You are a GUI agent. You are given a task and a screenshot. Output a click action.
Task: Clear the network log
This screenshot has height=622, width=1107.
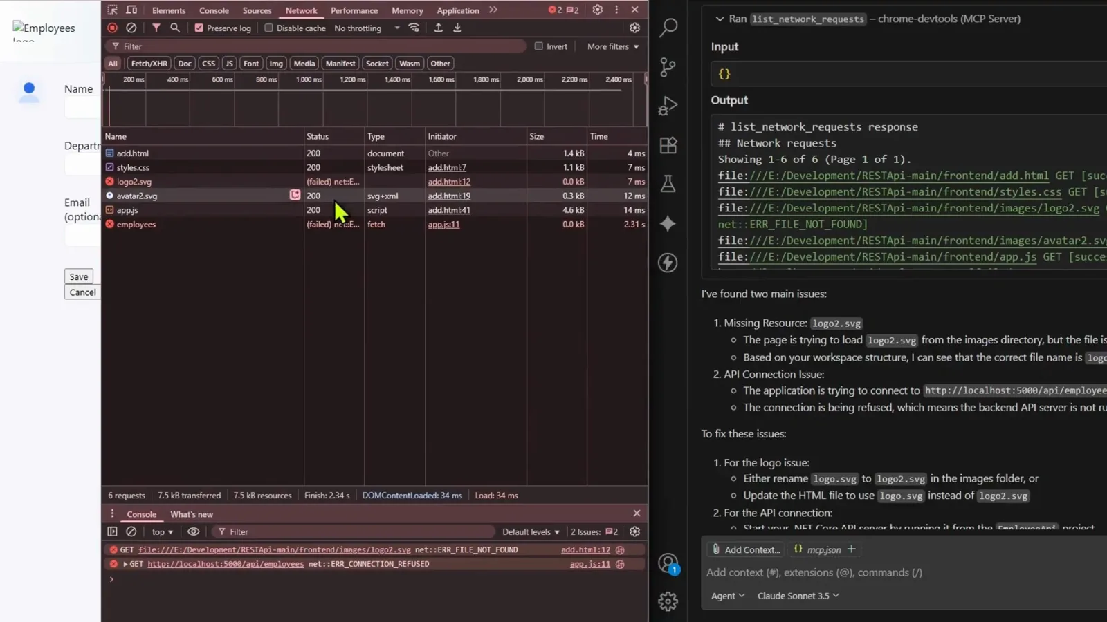(131, 28)
